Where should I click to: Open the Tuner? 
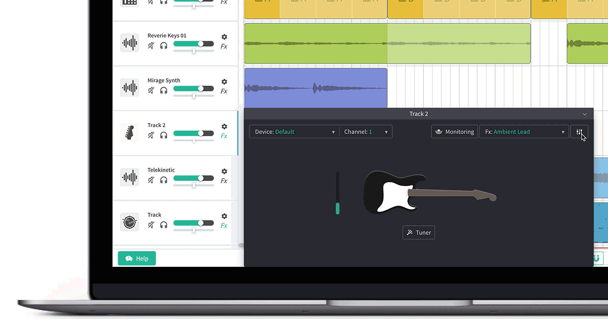pyautogui.click(x=419, y=232)
